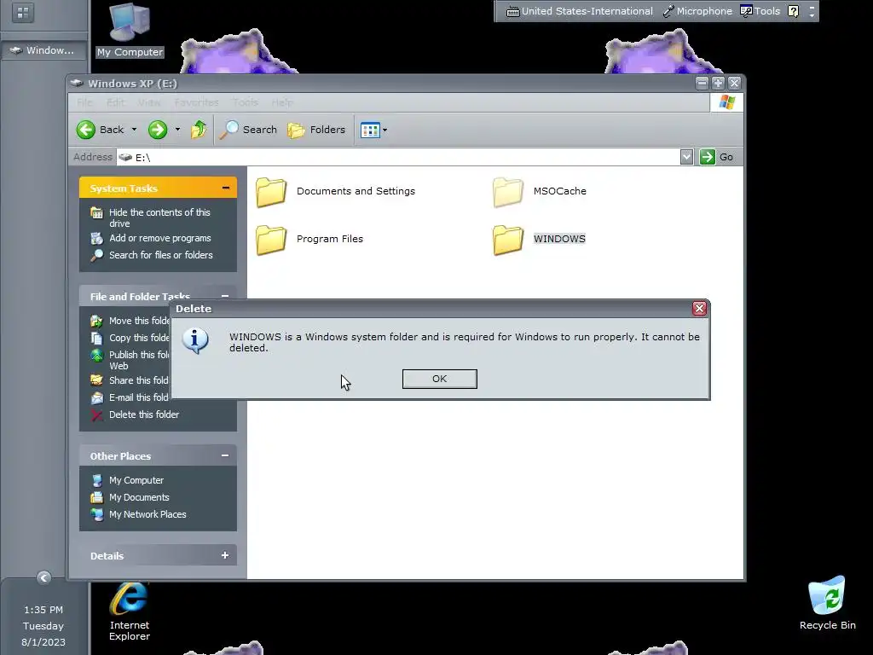Open the Internet Explorer desktop icon
The image size is (873, 655).
pyautogui.click(x=130, y=611)
